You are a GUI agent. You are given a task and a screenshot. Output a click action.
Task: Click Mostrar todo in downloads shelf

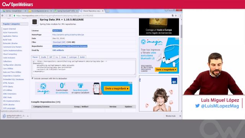coord(171,116)
